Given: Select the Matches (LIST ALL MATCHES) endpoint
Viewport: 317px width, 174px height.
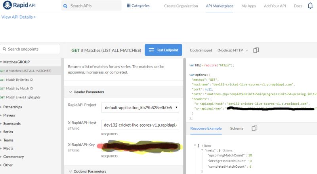Looking at the screenshot, I should click(x=31, y=71).
